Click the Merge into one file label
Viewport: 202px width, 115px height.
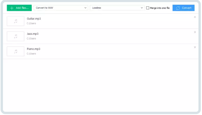[160, 8]
